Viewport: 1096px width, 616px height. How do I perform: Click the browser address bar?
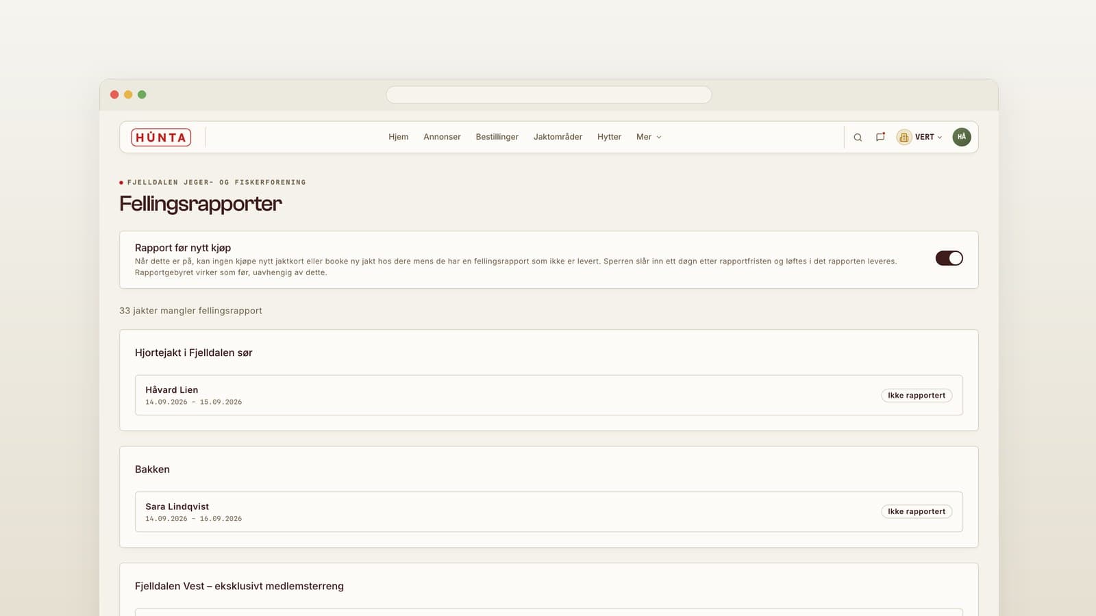(x=549, y=94)
